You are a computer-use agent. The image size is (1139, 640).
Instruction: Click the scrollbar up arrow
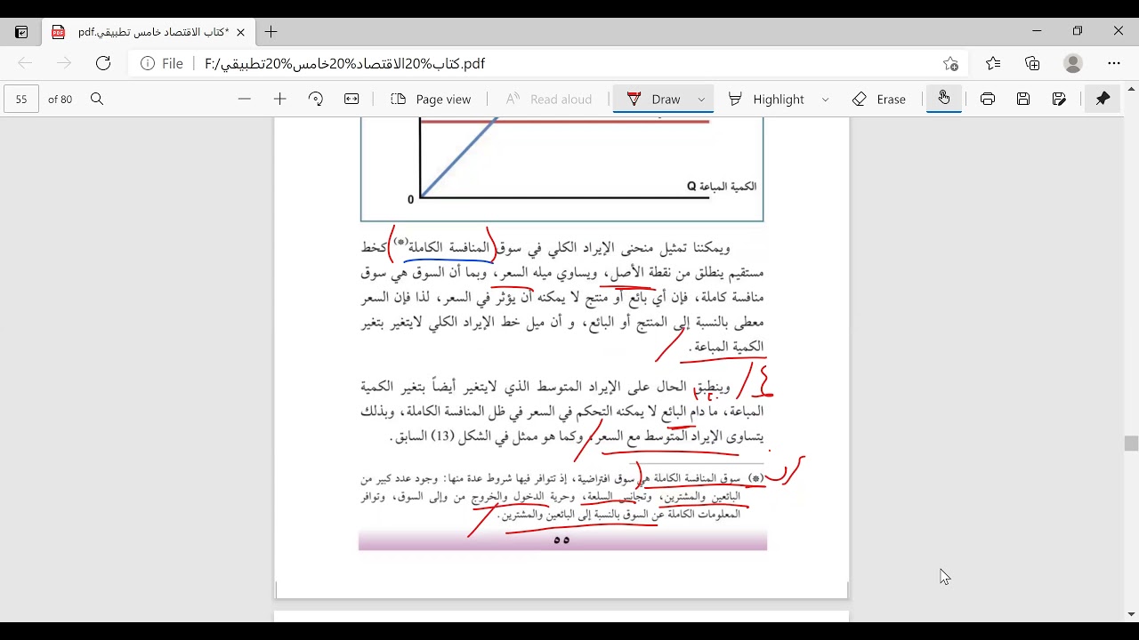tap(1131, 89)
